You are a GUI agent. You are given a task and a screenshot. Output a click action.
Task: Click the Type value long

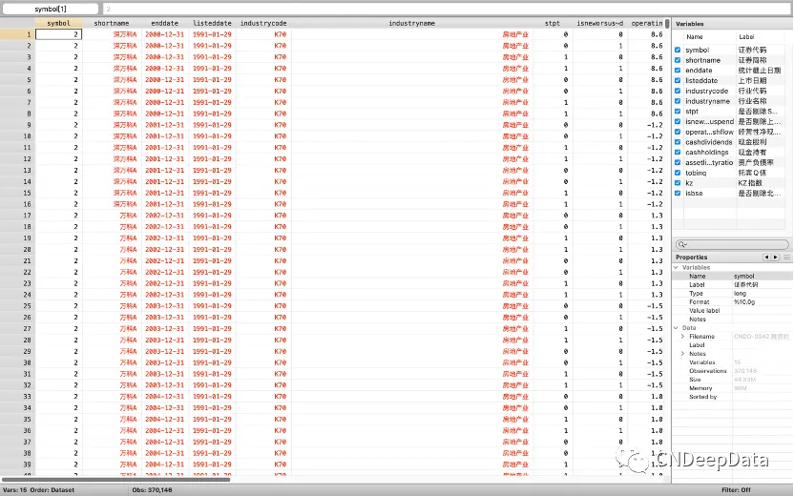point(740,293)
